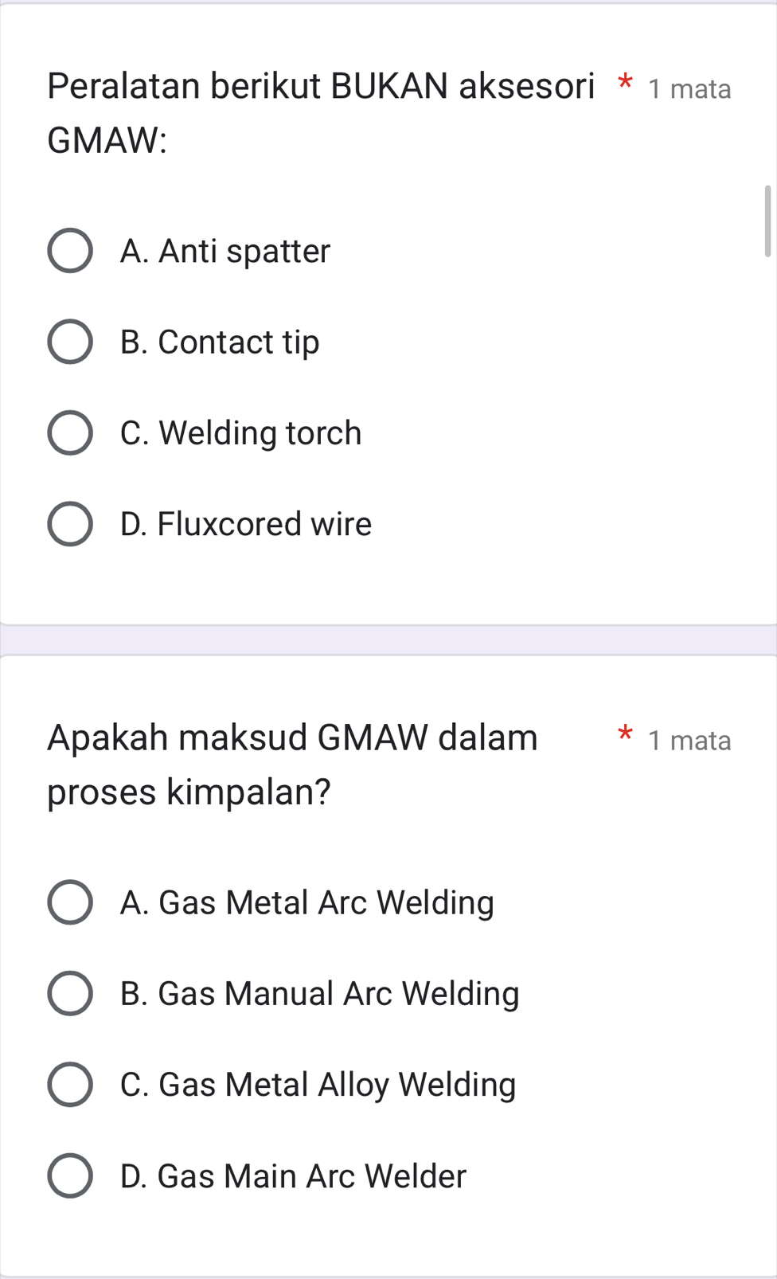Click the '1 mata' label of GMAW meaning question

[x=689, y=741]
